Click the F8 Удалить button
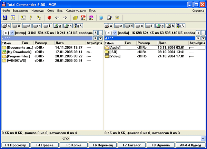This screenshot has width=207, height=149. tap(161, 145)
